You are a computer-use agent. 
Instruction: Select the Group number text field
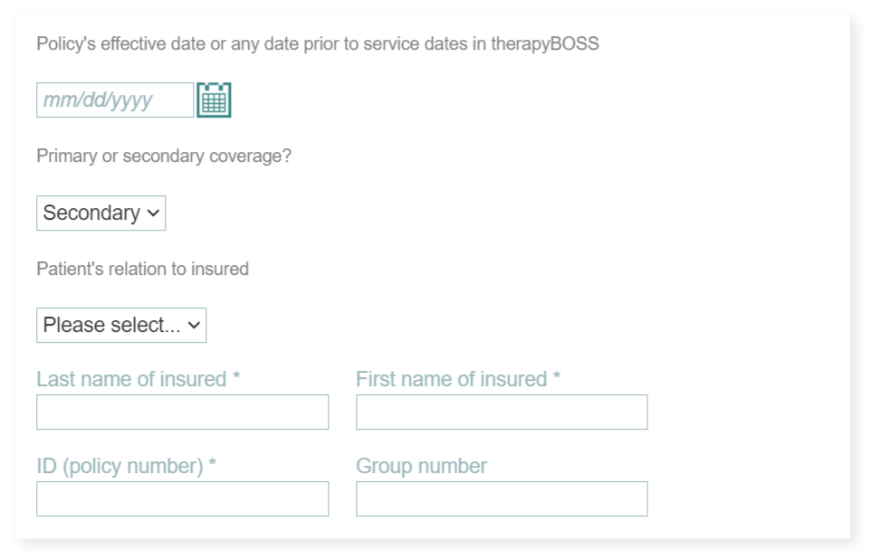pyautogui.click(x=502, y=499)
